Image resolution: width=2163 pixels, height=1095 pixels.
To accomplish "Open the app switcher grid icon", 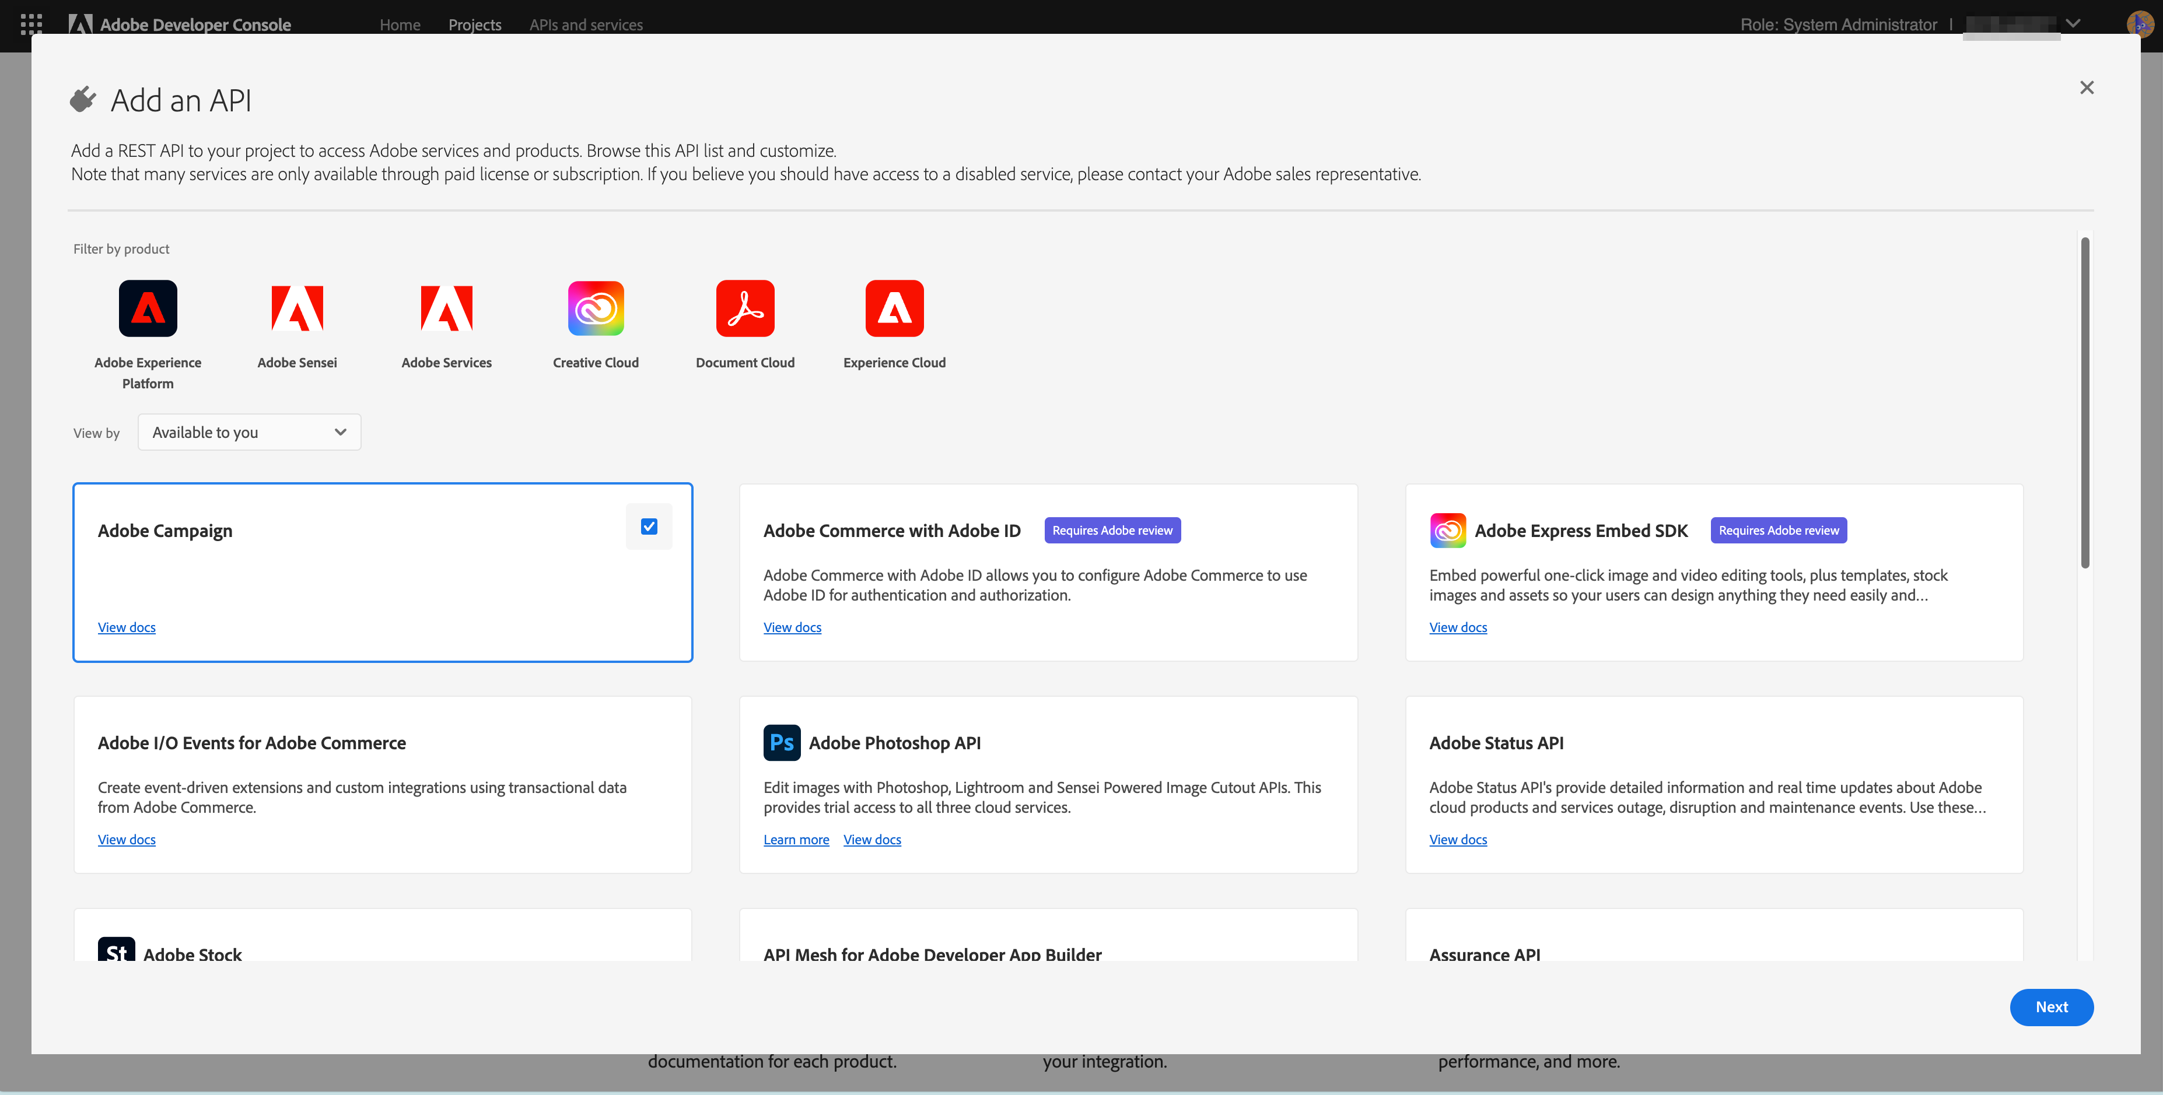I will coord(31,23).
